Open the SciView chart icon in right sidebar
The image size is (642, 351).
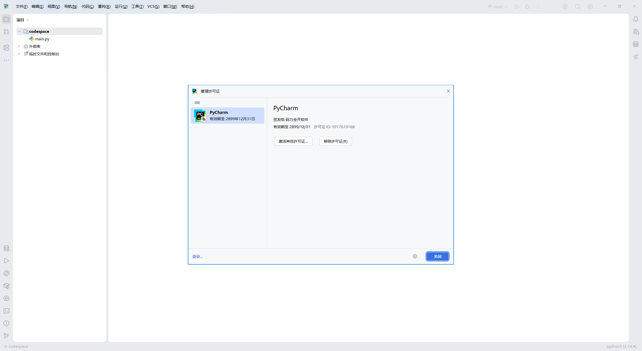(636, 57)
